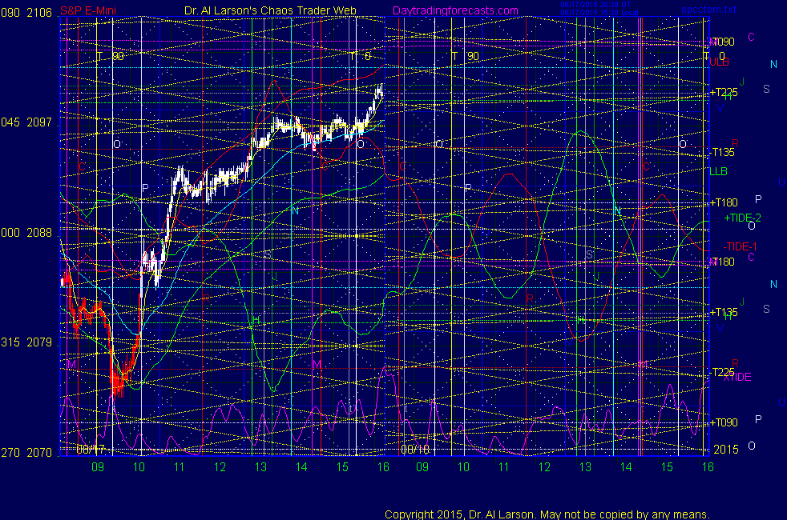The width and height of the screenshot is (787, 520).
Task: Select the red '-TIDE-1' legend label
Action: click(x=740, y=246)
